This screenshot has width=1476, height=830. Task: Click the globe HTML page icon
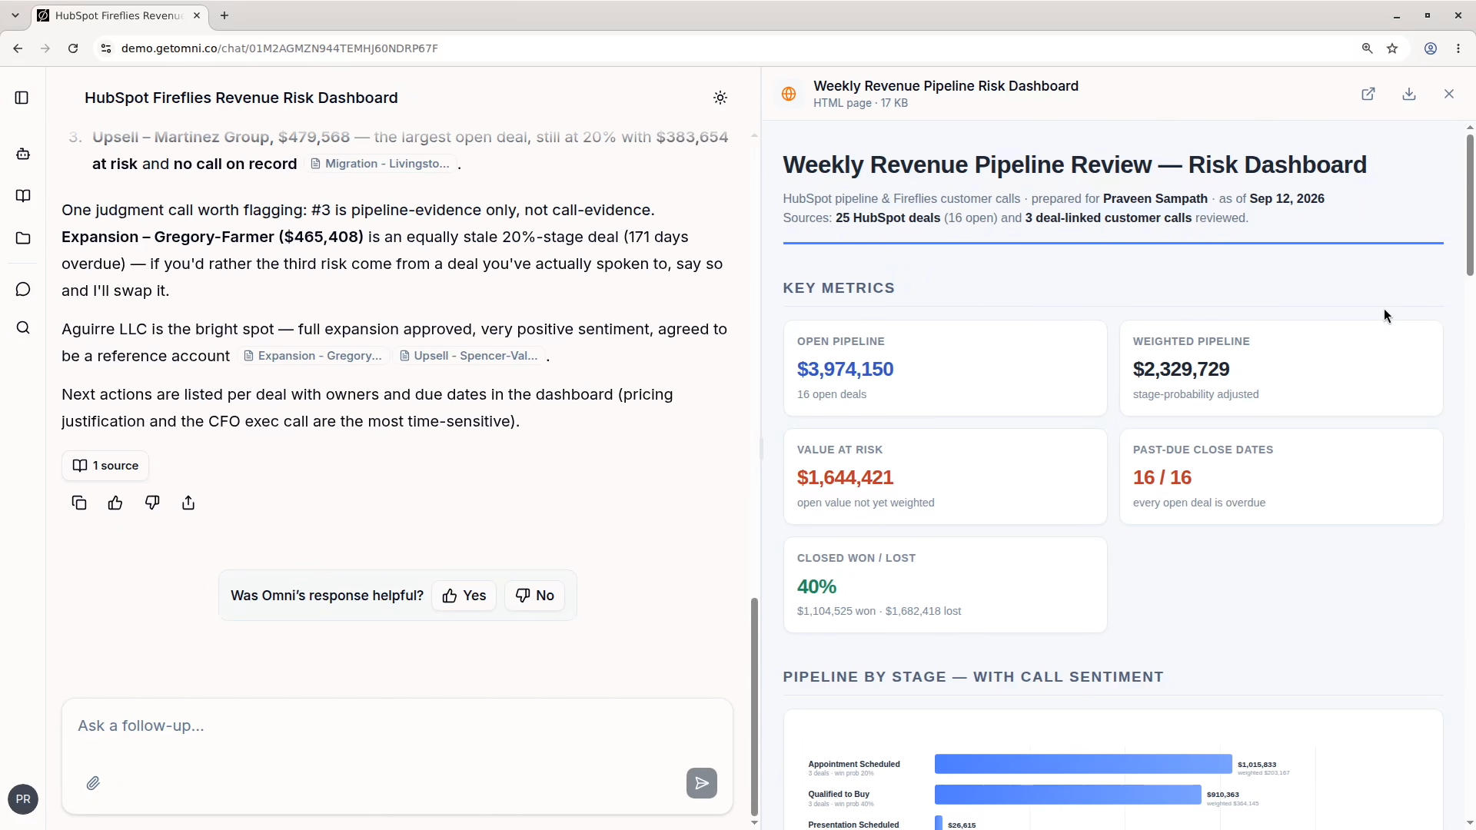coord(789,94)
